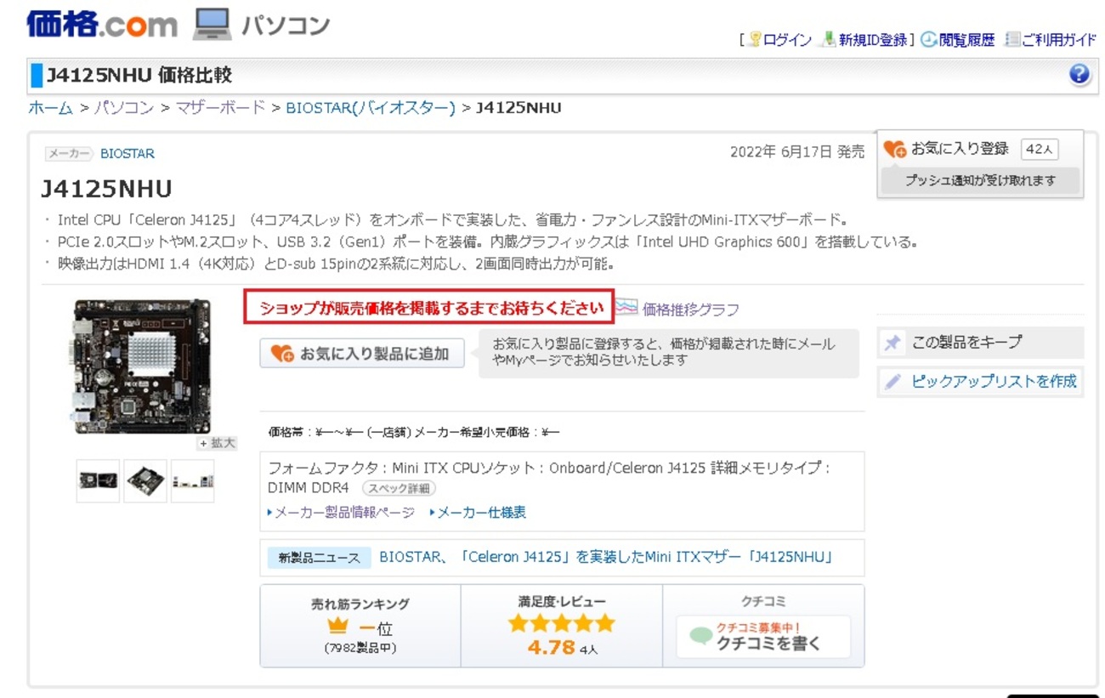Click the heart icon for お気に入り登録

(893, 148)
